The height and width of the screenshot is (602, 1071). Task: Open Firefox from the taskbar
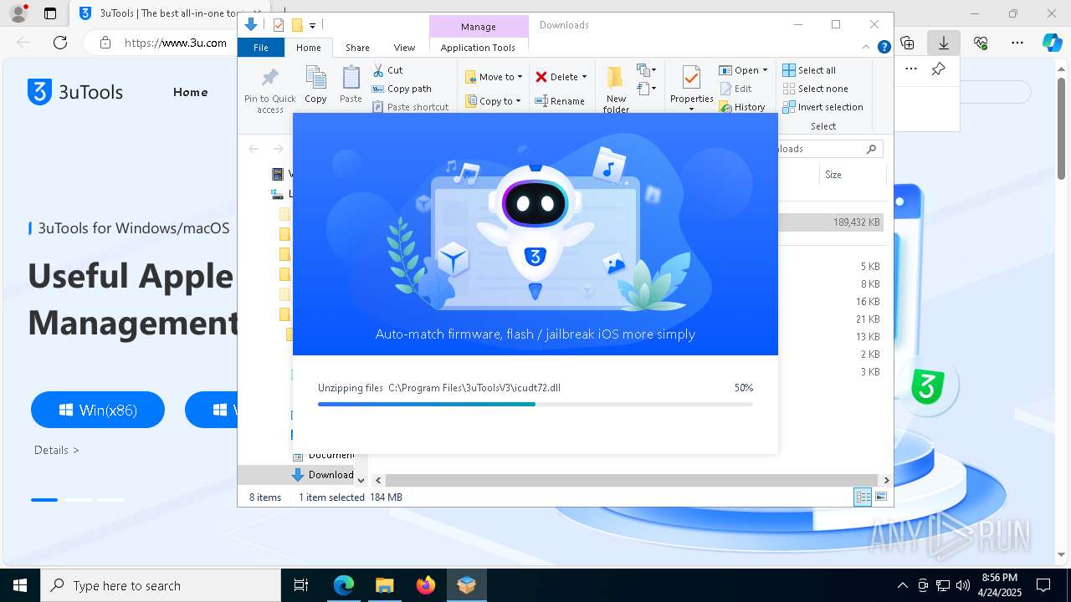pyautogui.click(x=426, y=585)
